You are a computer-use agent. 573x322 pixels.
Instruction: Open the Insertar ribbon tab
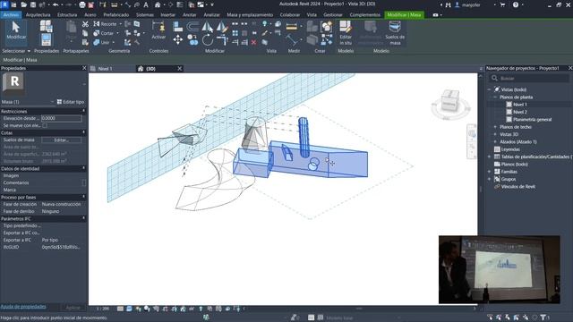168,15
